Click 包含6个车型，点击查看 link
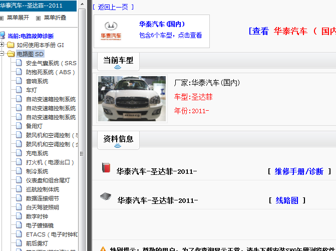 [x=170, y=35]
